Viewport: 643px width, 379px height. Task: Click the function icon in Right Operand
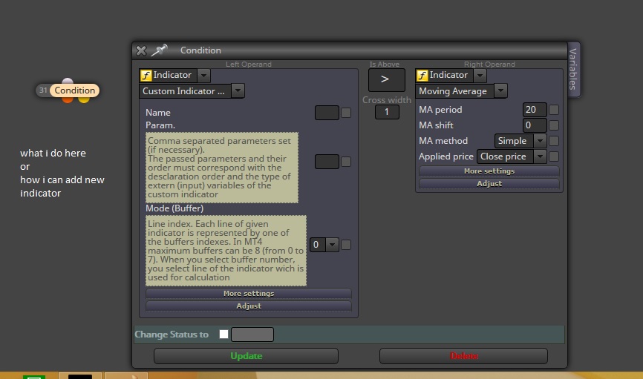click(422, 76)
